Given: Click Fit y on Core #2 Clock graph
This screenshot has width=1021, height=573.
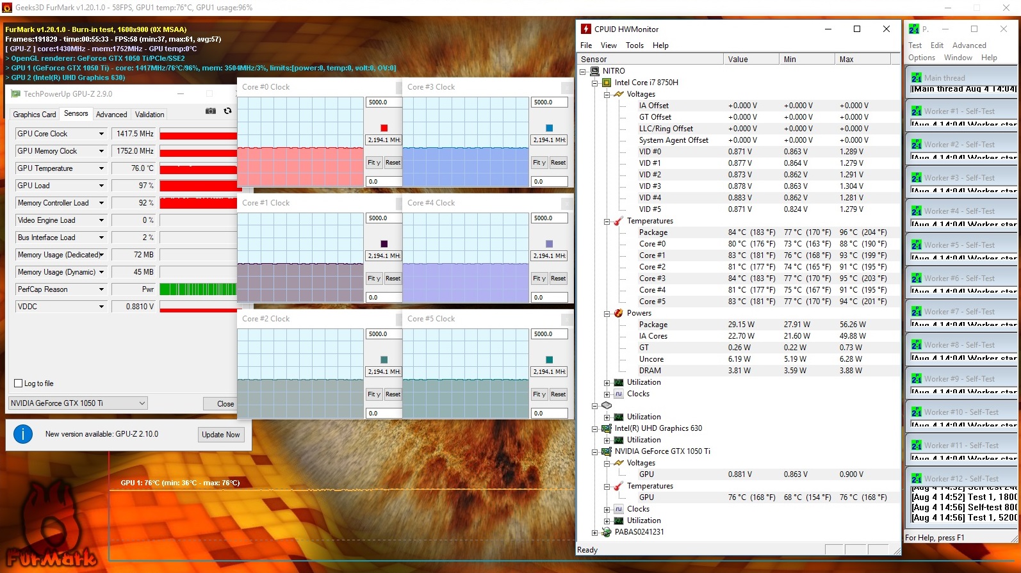Looking at the screenshot, I should [x=374, y=394].
